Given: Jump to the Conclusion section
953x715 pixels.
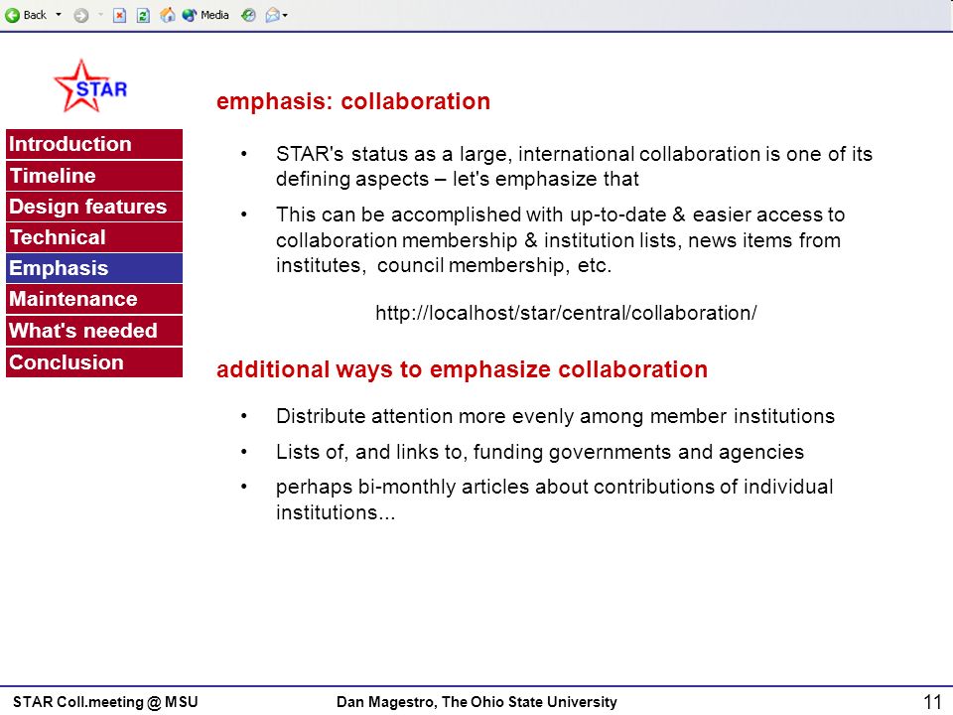Looking at the screenshot, I should pyautogui.click(x=94, y=362).
